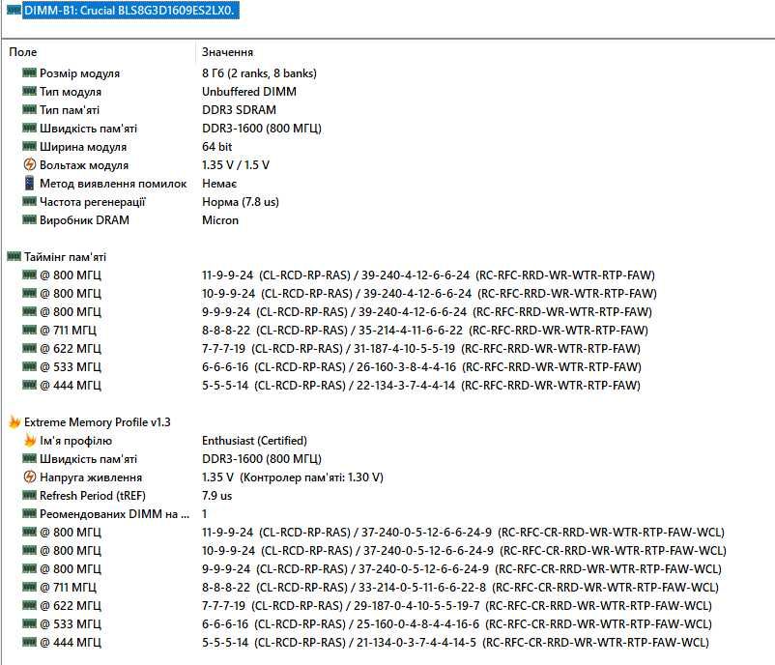Click the flame icon beside 'Extreme Memory Profile v1.3'
This screenshot has height=665, width=775.
(14, 421)
